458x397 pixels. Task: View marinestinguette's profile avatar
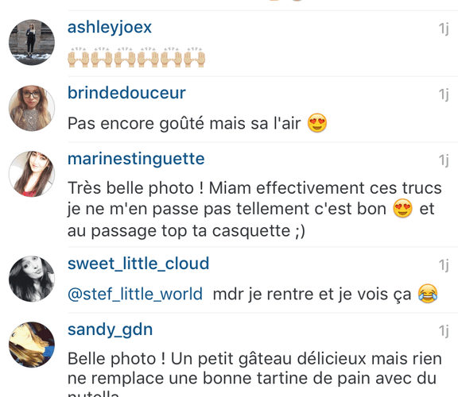click(32, 174)
